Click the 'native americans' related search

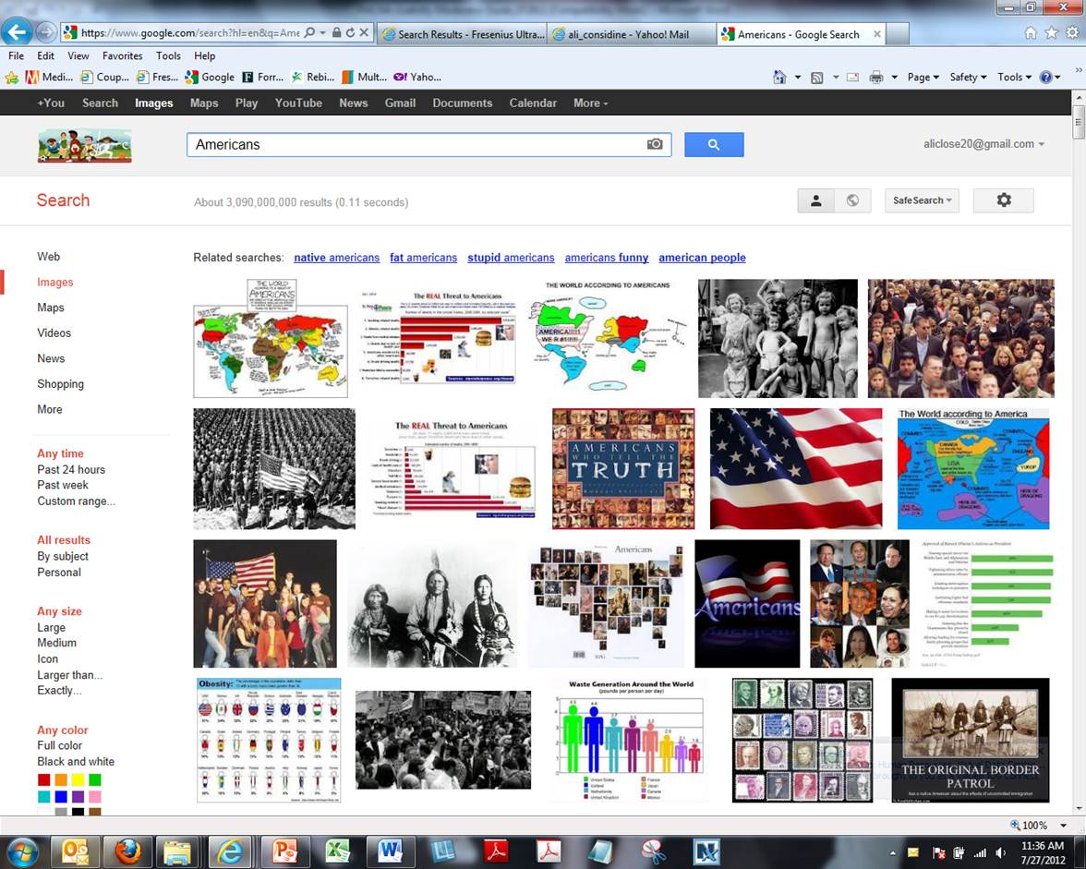pos(336,258)
